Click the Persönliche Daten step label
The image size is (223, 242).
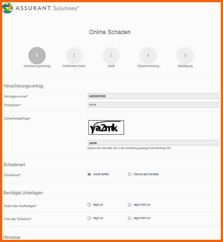click(74, 66)
